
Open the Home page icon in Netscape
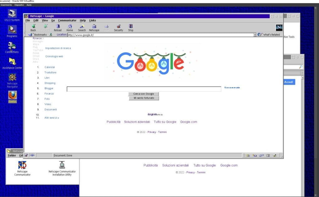[70, 26]
